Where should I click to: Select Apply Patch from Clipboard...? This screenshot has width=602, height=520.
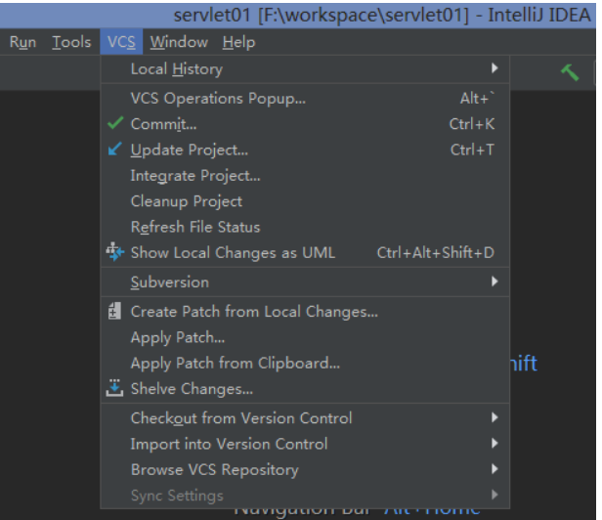point(305,363)
